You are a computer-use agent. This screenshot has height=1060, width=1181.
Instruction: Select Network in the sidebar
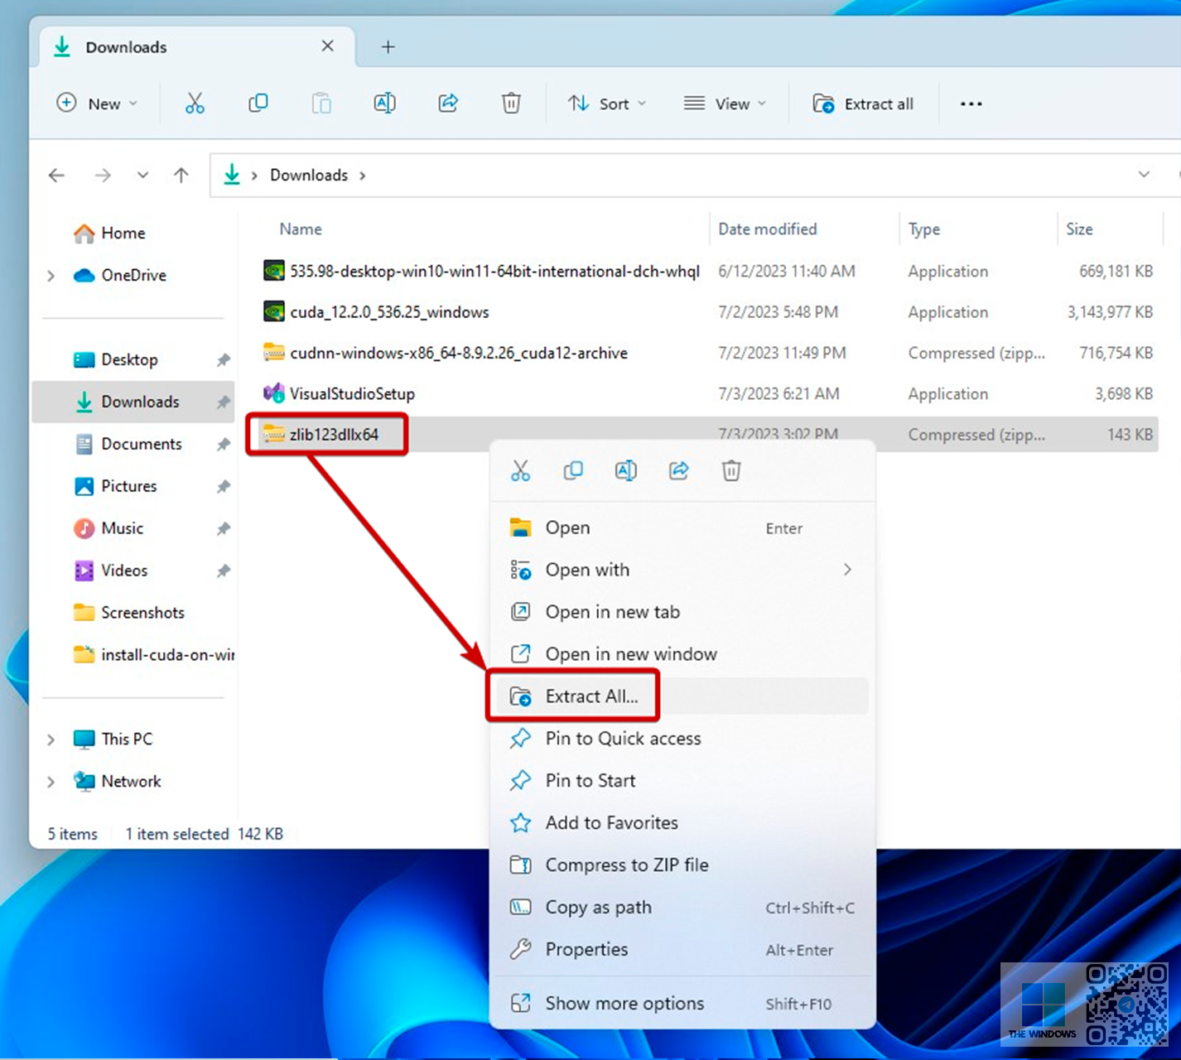[118, 782]
